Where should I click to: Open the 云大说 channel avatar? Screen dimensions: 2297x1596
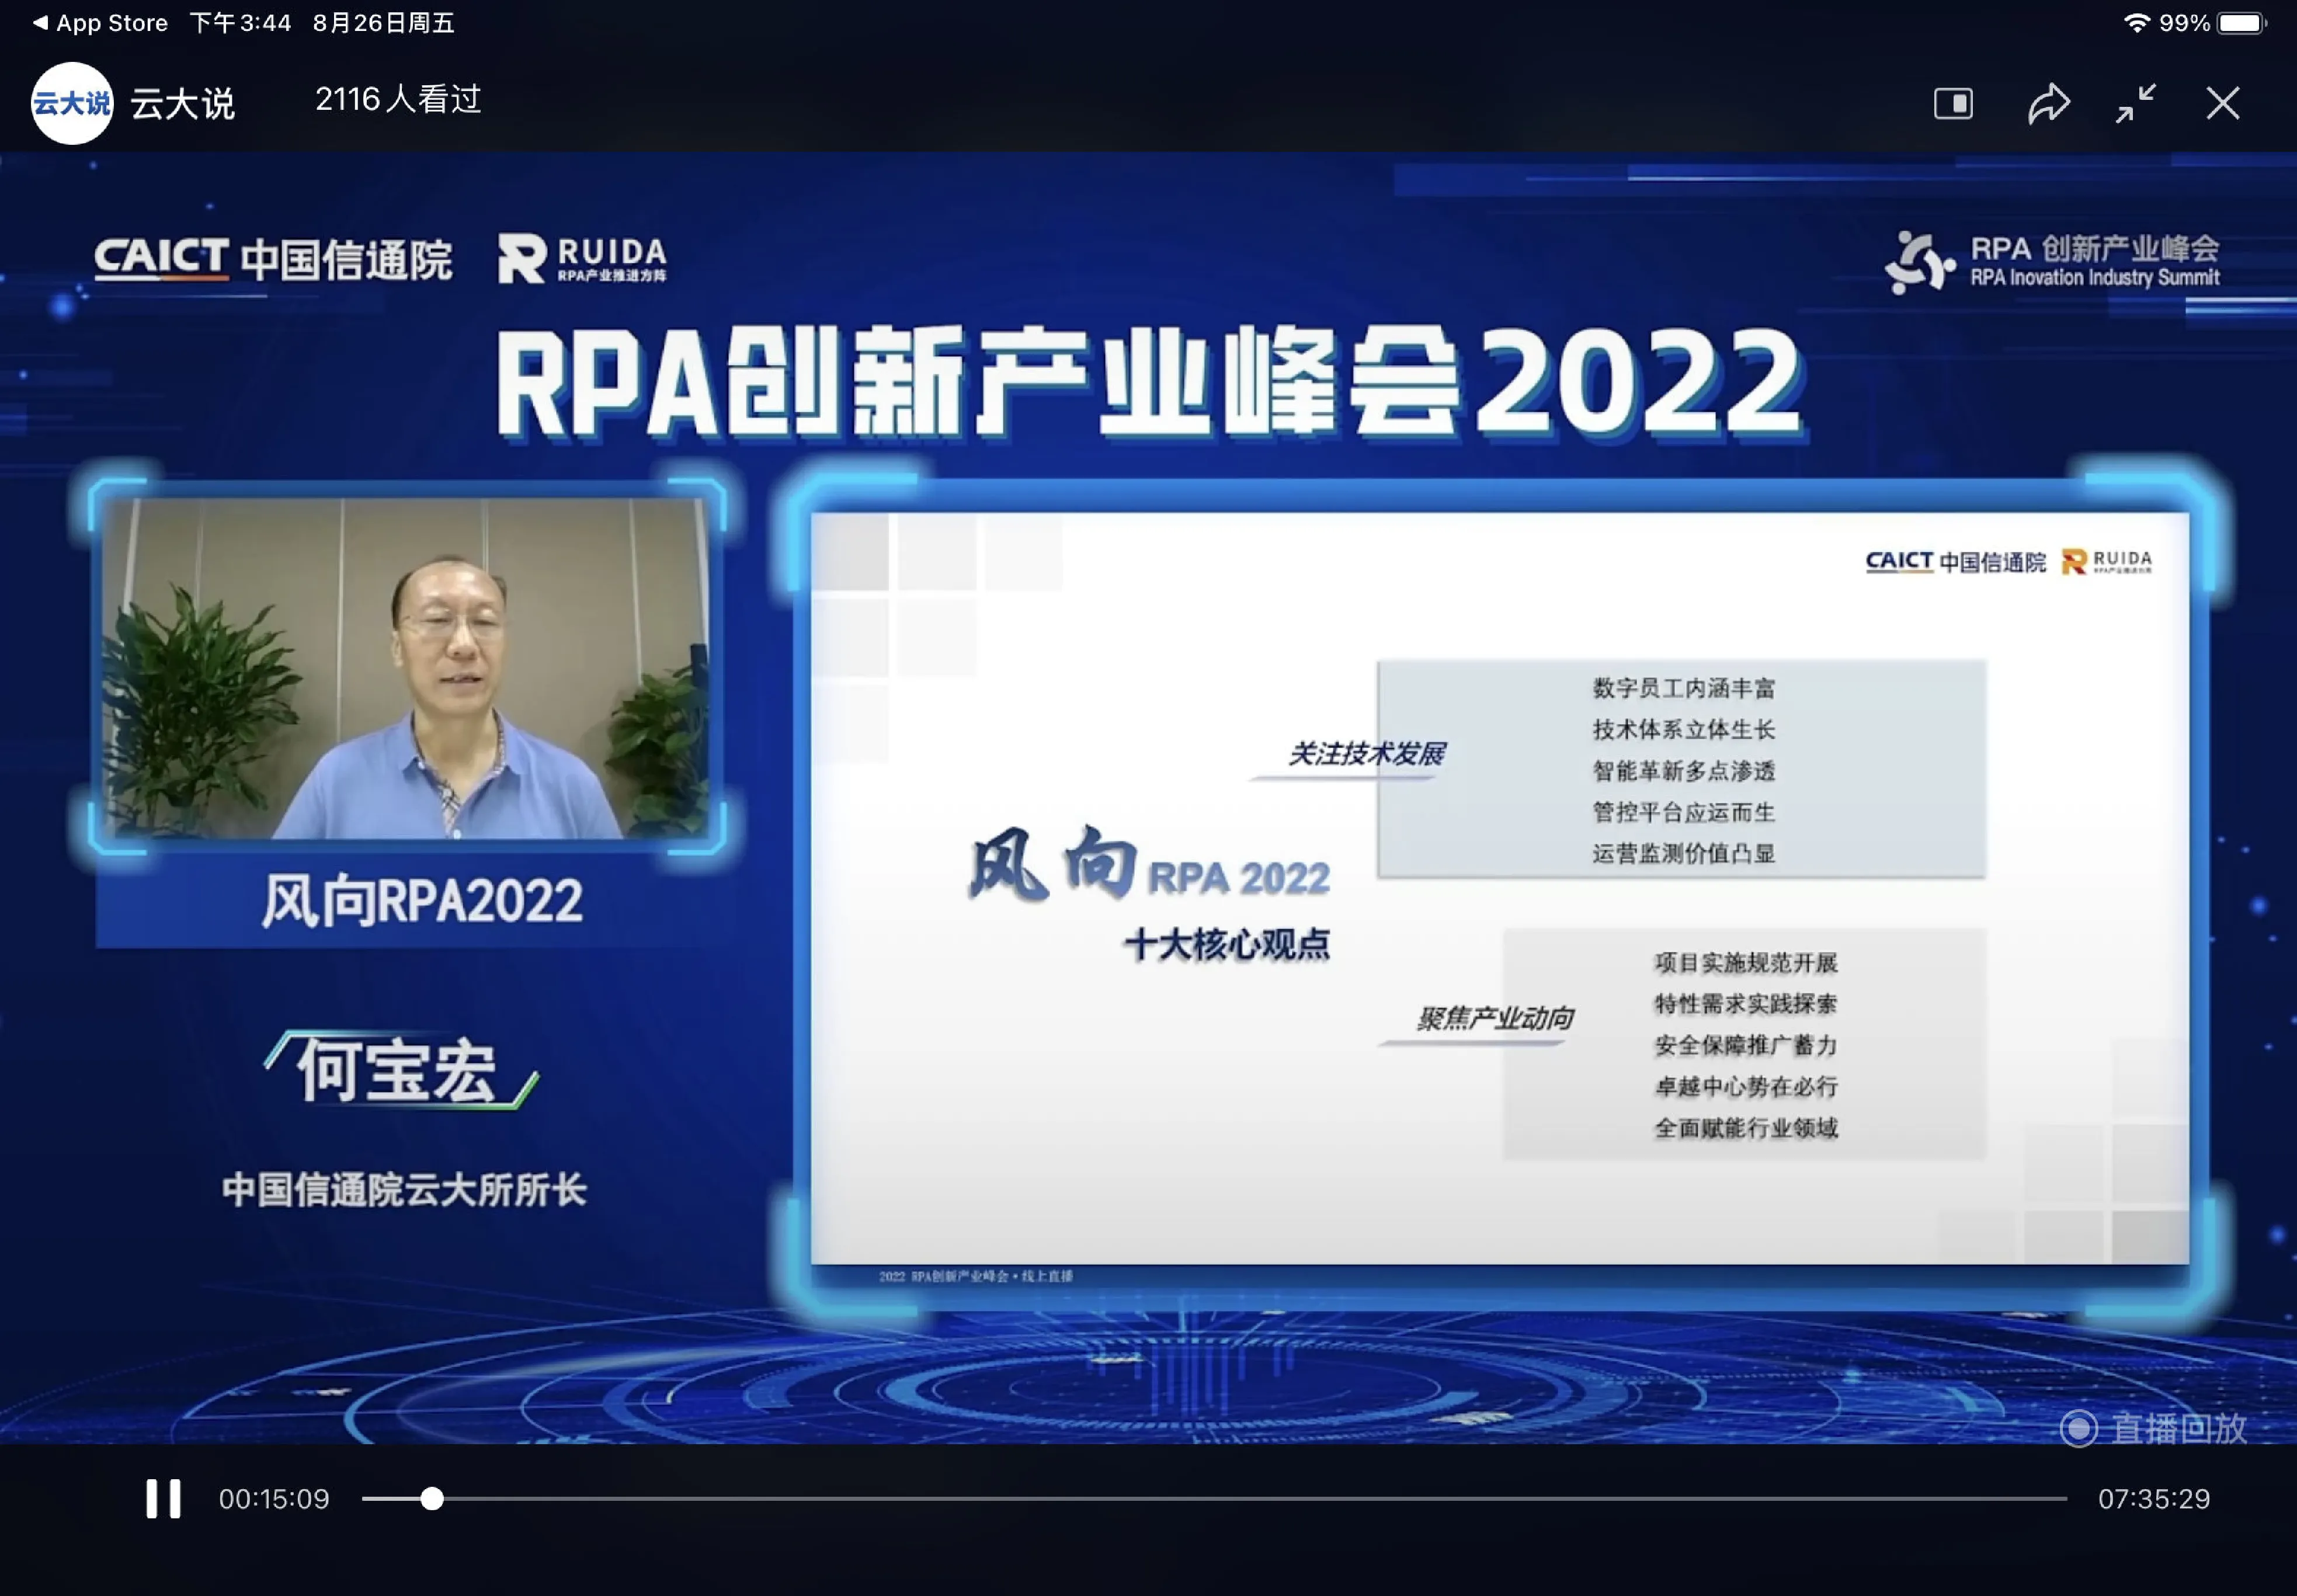71,103
